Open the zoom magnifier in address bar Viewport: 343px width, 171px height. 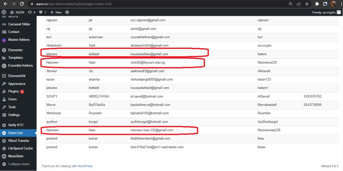(291, 4)
